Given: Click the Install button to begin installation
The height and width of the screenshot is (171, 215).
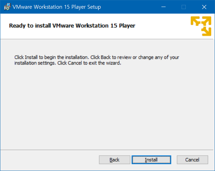Looking at the screenshot, I should (x=151, y=160).
